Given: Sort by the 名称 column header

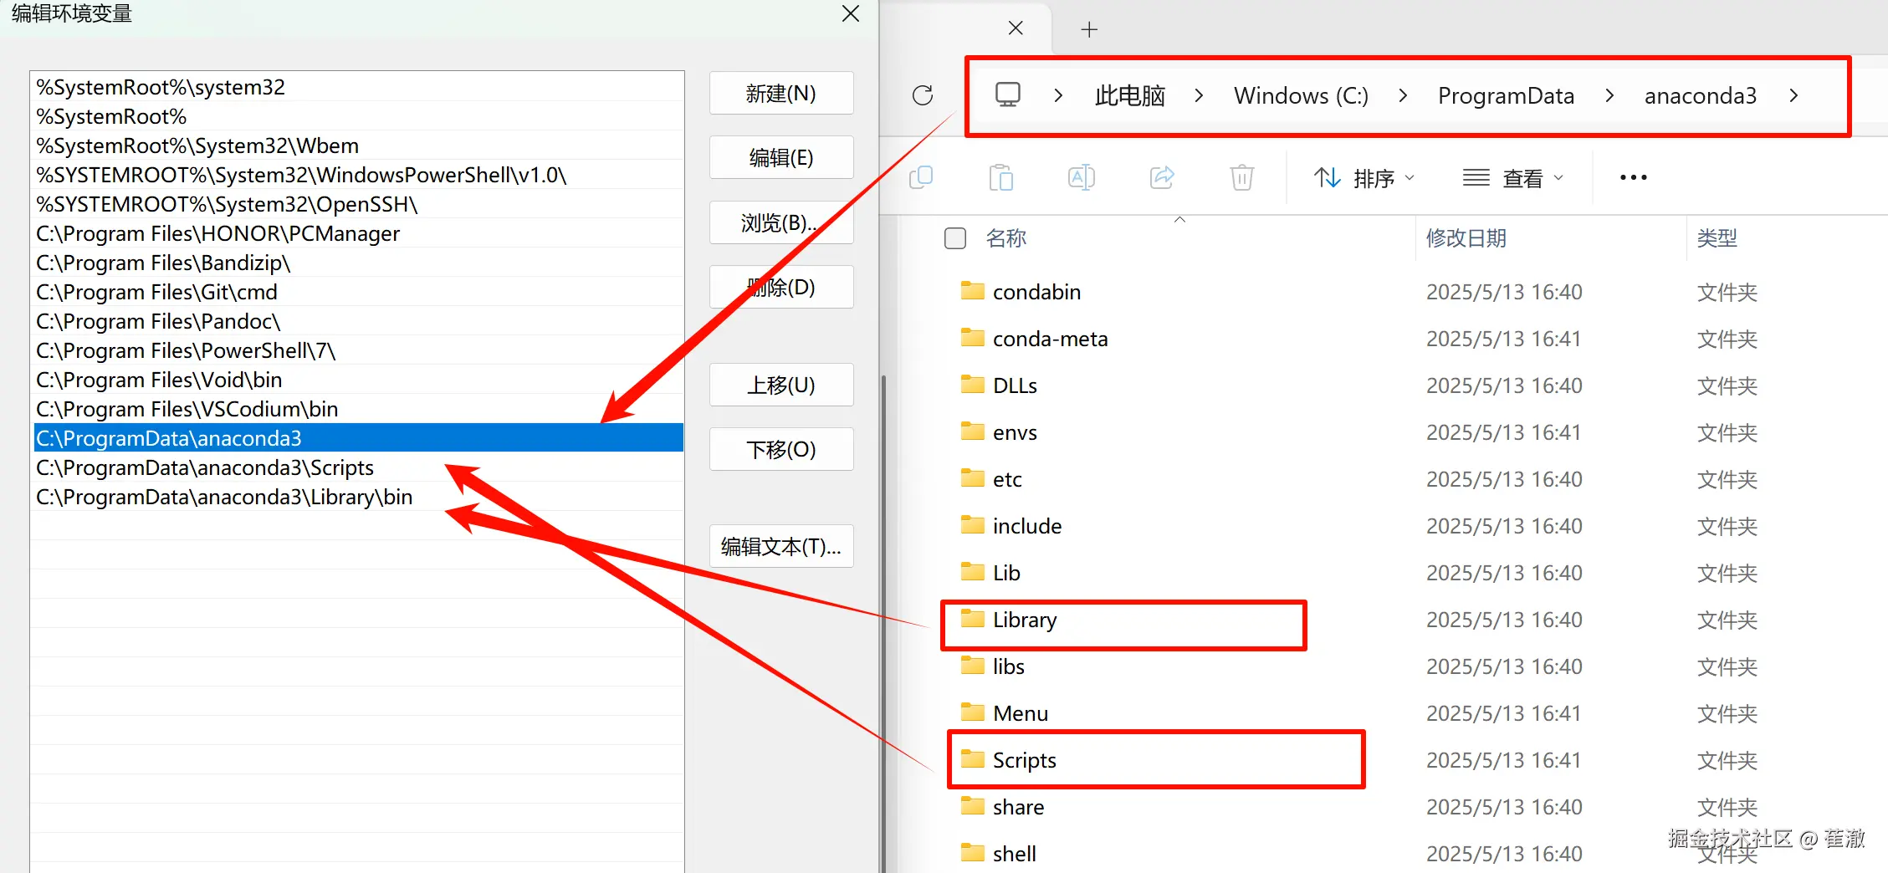Looking at the screenshot, I should pyautogui.click(x=1006, y=238).
